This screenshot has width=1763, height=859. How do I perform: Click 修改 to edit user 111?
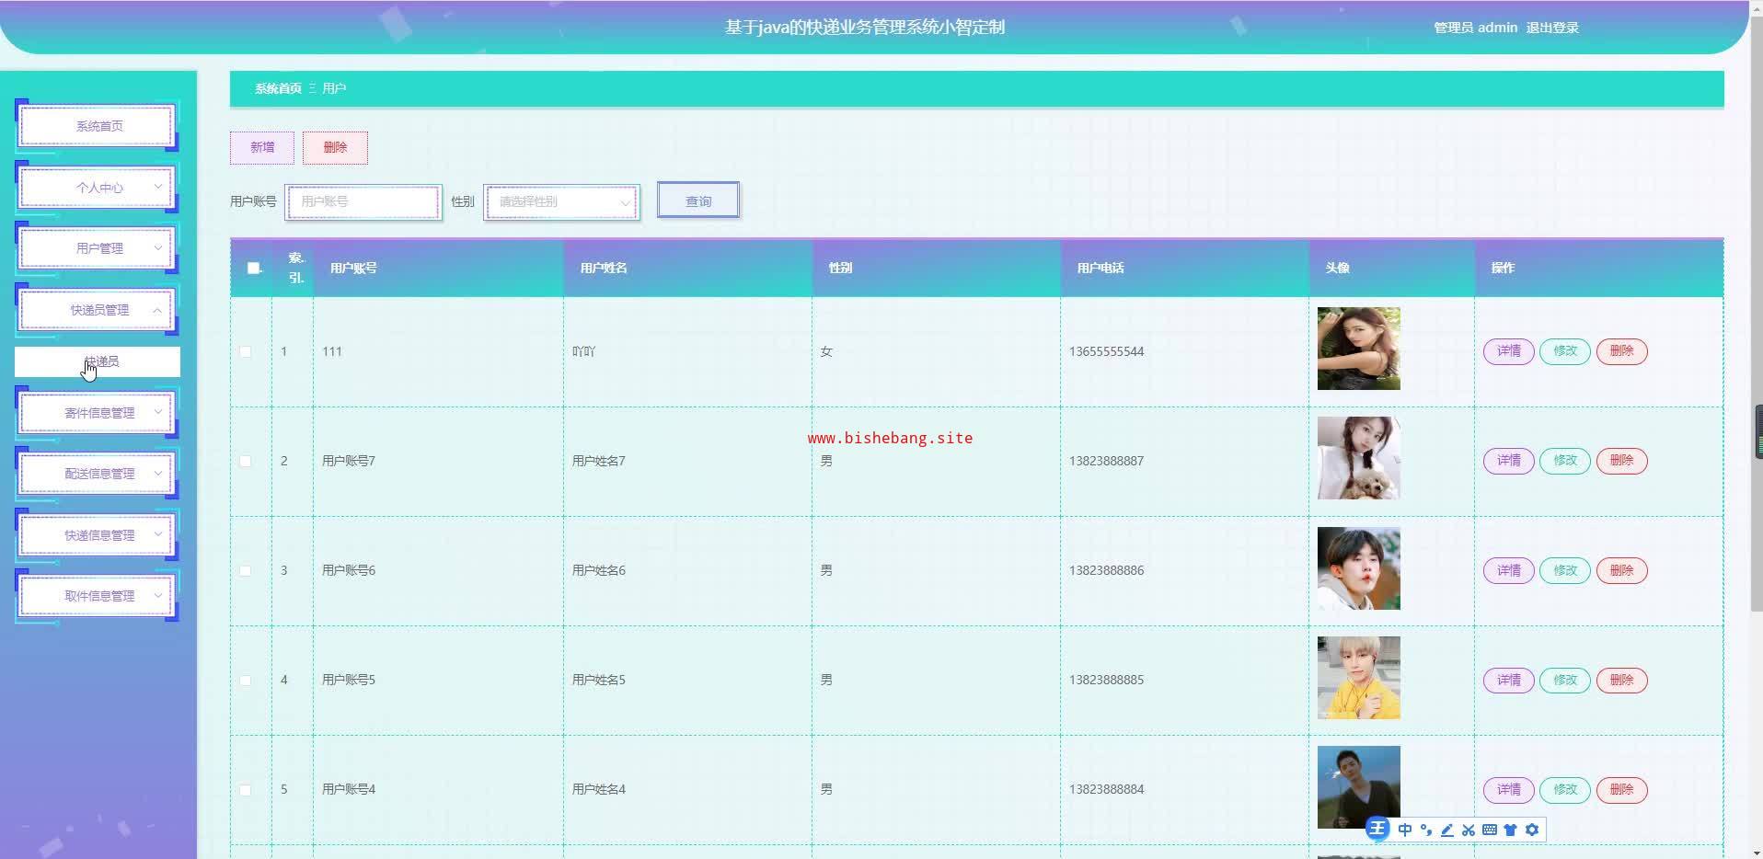point(1565,351)
